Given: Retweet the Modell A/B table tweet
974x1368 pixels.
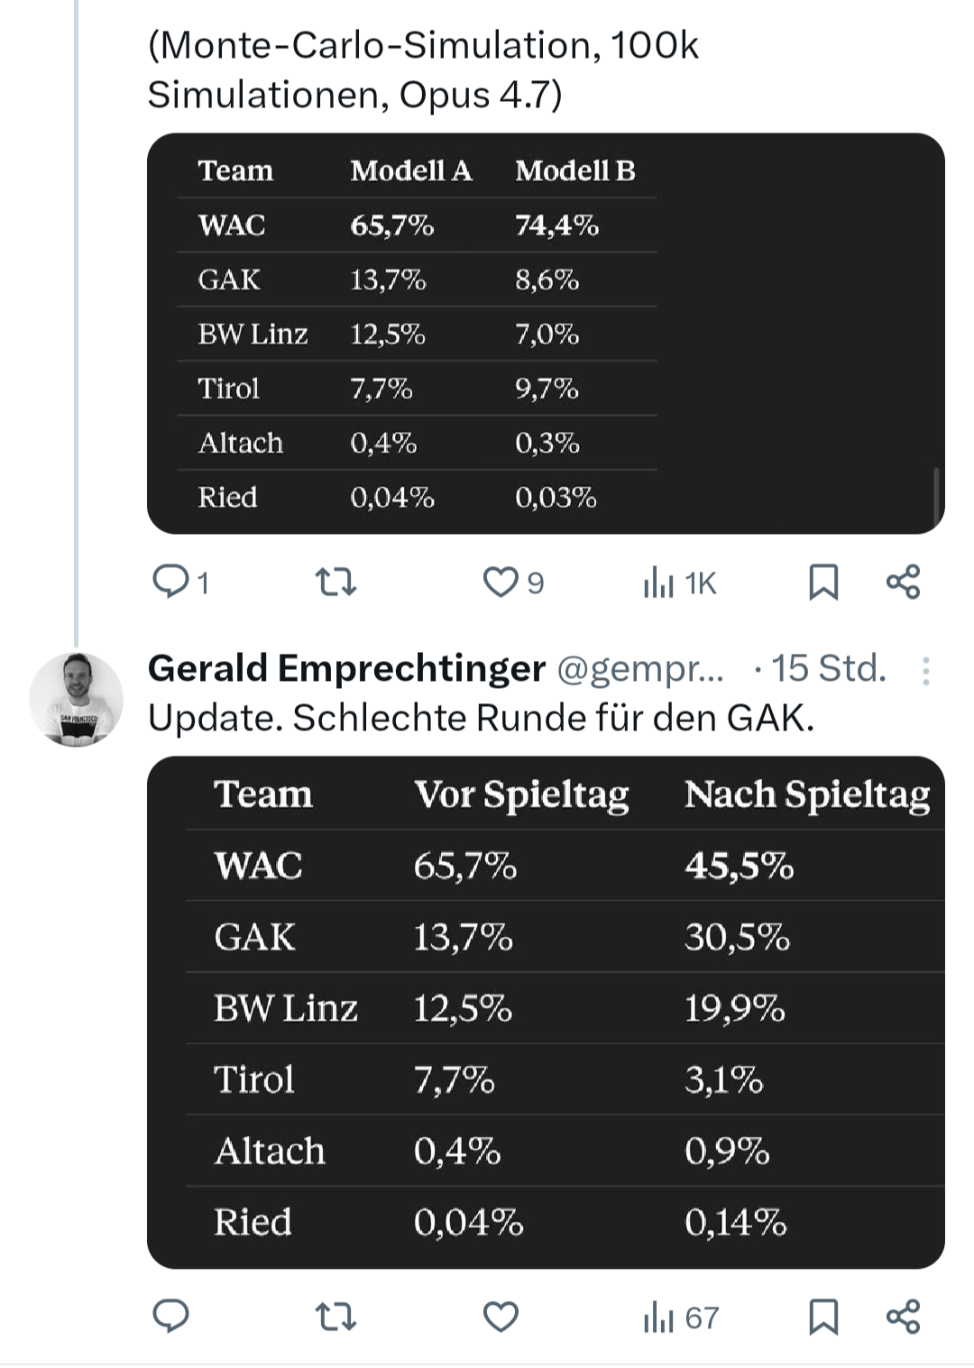Looking at the screenshot, I should 336,582.
